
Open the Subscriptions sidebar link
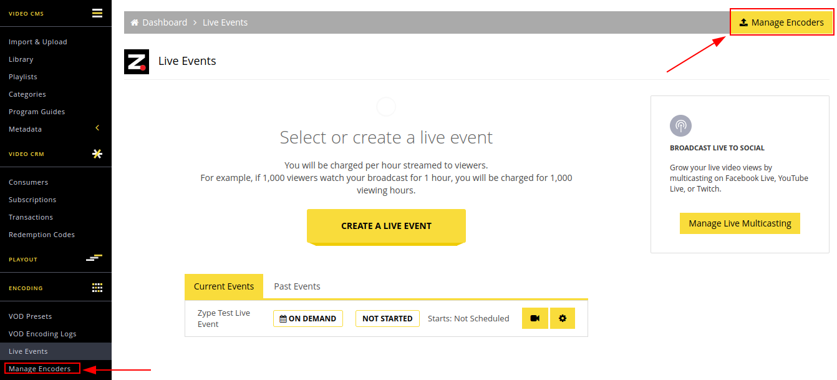(32, 200)
